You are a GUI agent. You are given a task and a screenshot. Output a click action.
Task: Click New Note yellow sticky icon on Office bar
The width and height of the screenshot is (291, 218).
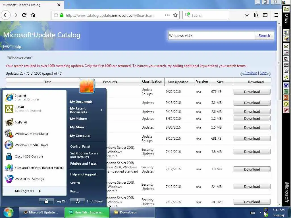[x=286, y=77]
